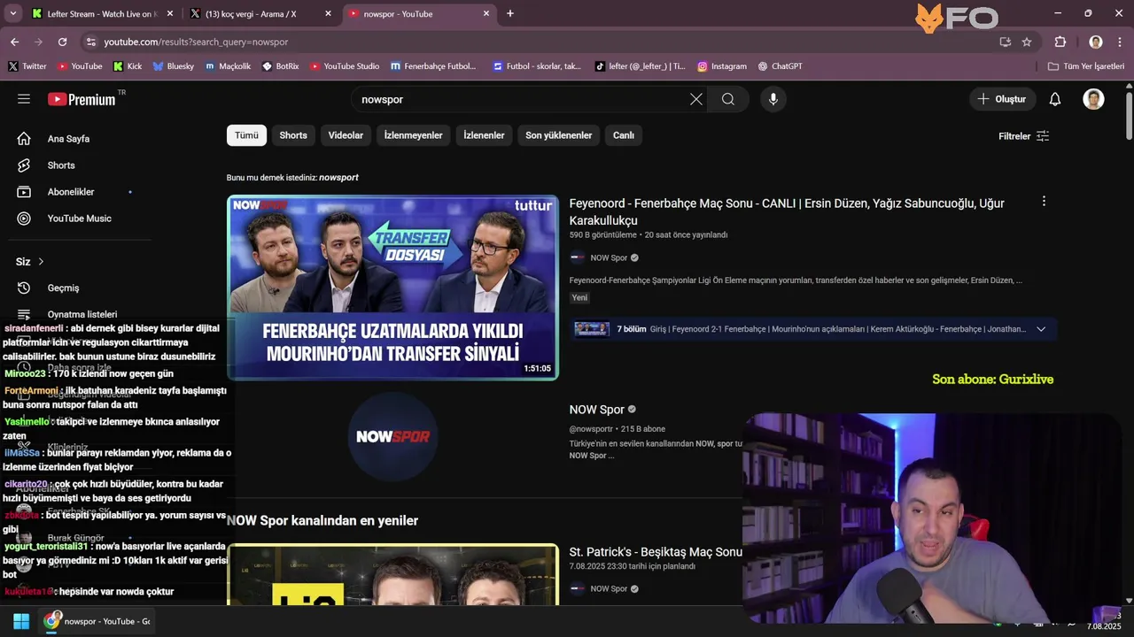
Task: Open the YouTube hamburger guide menu
Action: pos(24,99)
